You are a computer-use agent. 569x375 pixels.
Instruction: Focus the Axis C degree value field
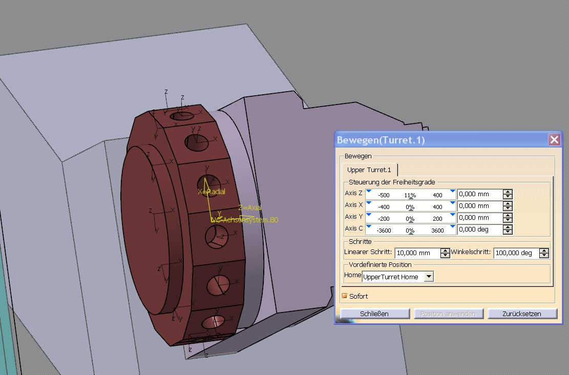[x=480, y=230]
